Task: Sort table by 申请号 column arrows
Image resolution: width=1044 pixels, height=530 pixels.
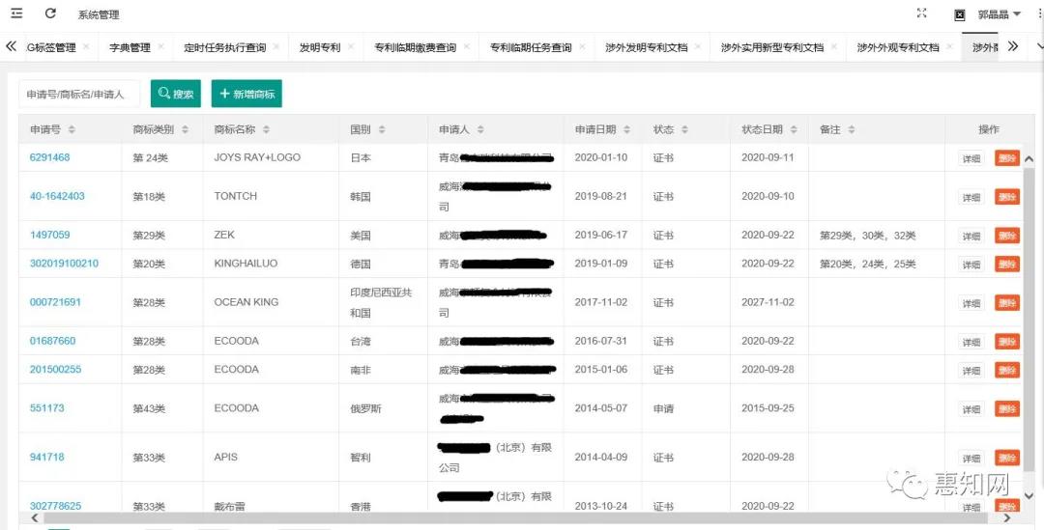Action: 72,130
